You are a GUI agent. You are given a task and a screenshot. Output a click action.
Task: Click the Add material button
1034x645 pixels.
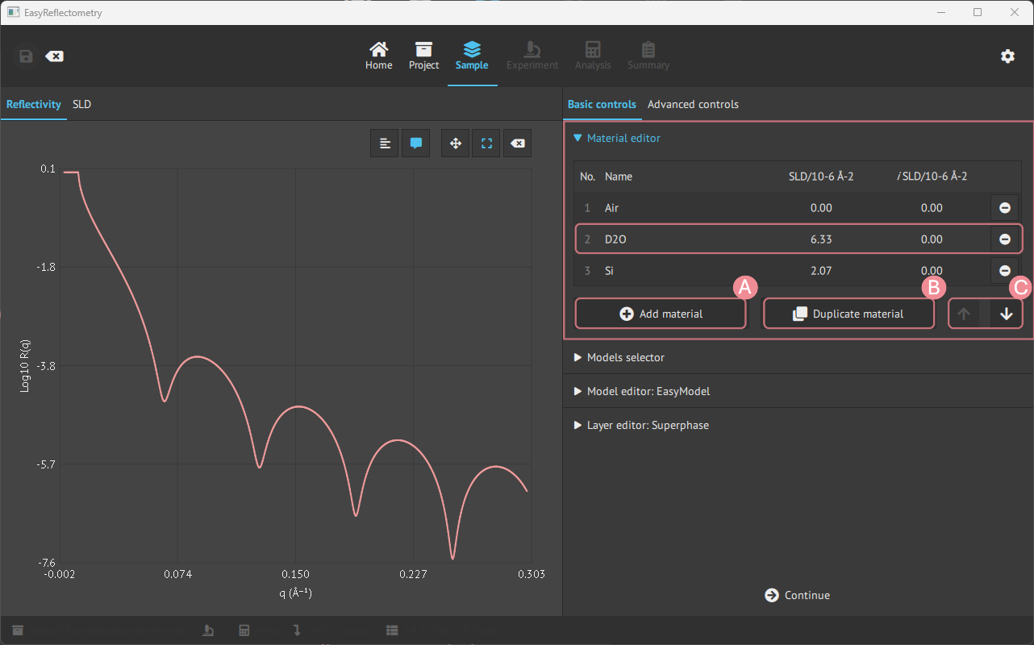tap(660, 313)
